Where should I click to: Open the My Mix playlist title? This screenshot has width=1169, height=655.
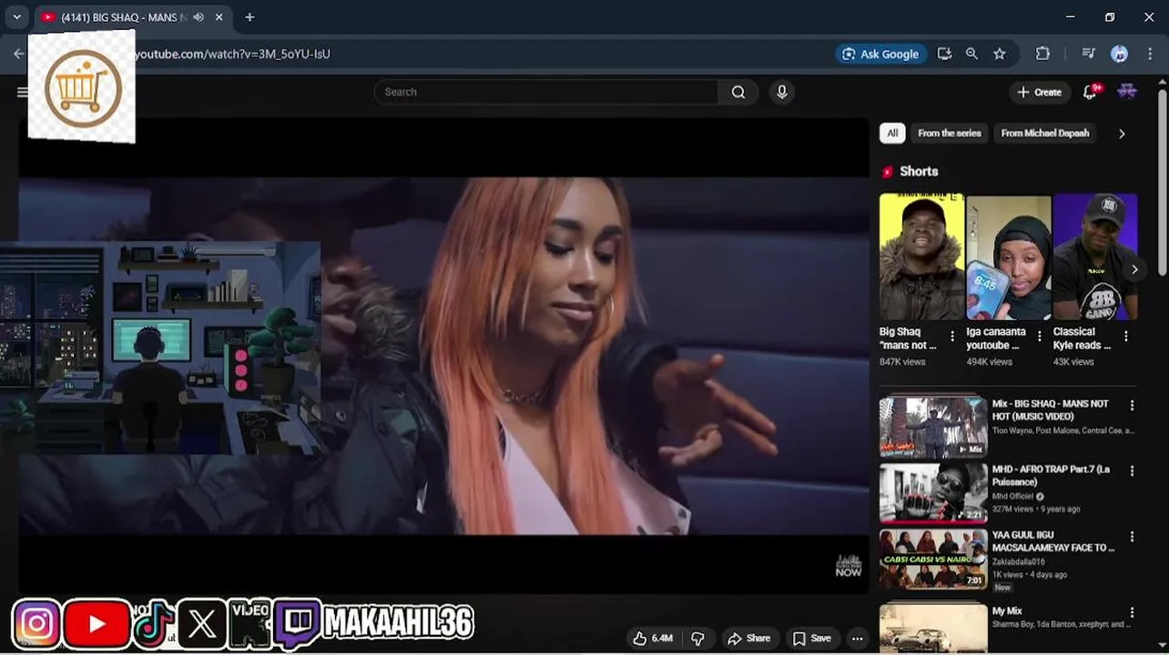1007,611
